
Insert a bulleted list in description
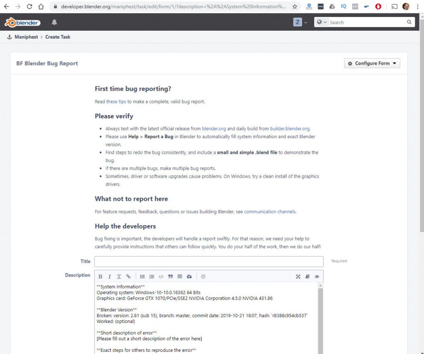[x=142, y=276]
